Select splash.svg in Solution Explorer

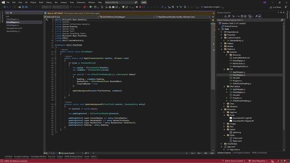click(237, 132)
